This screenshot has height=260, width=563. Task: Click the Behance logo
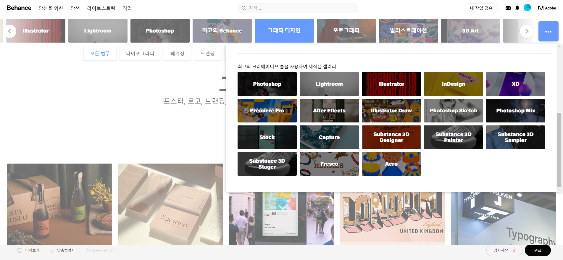(x=19, y=8)
